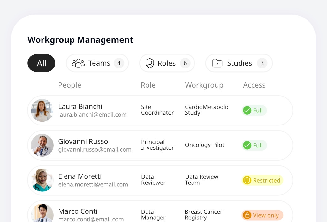327x222 pixels.
Task: Click the Studies folder icon
Action: 217,63
